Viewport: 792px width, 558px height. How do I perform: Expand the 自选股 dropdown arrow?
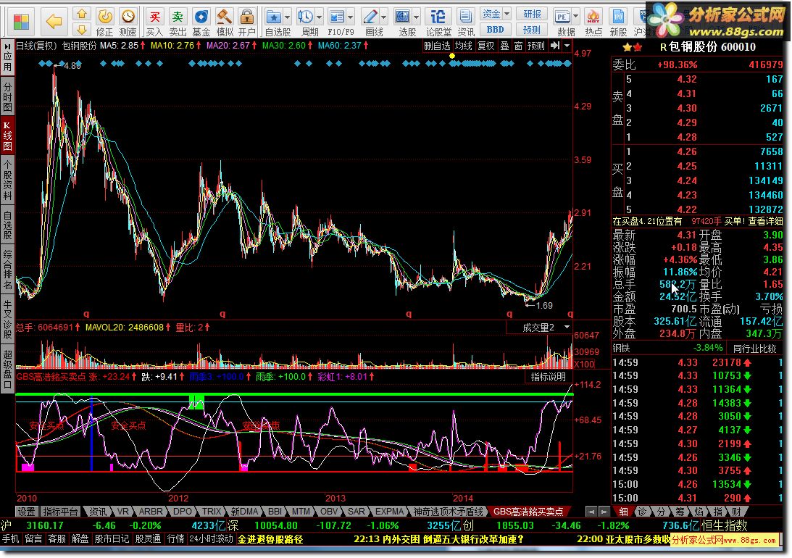[288, 17]
